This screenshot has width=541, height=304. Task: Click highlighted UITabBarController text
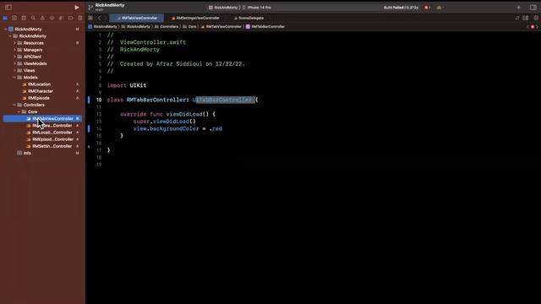click(x=223, y=100)
